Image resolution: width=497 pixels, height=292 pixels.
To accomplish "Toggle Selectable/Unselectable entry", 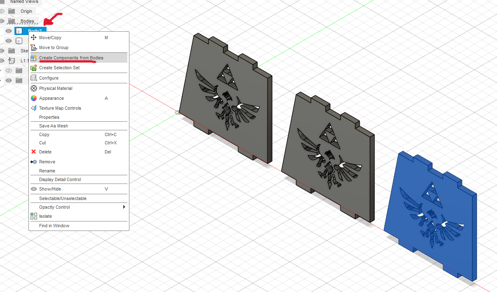I will coord(79,198).
